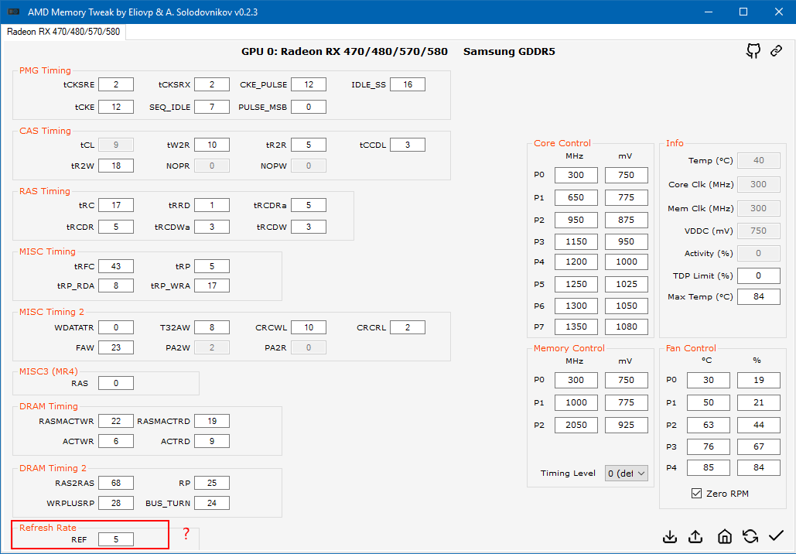796x554 pixels.
Task: Click the upload/save settings icon
Action: [x=695, y=536]
